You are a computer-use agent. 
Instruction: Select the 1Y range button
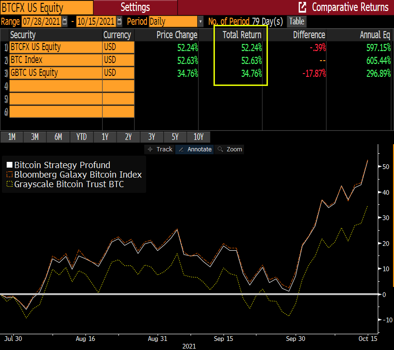click(x=105, y=137)
